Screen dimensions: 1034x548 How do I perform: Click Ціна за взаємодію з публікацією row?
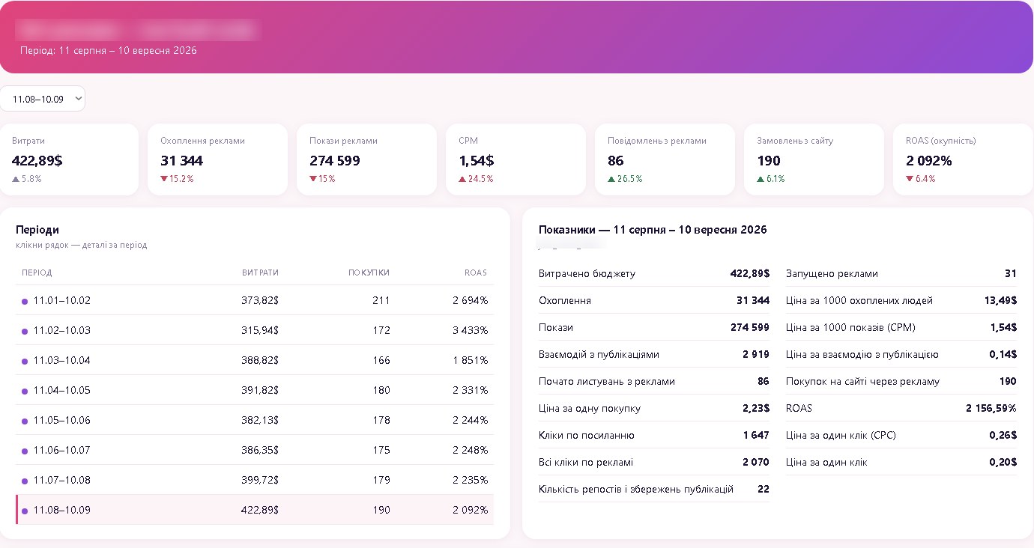(901, 354)
